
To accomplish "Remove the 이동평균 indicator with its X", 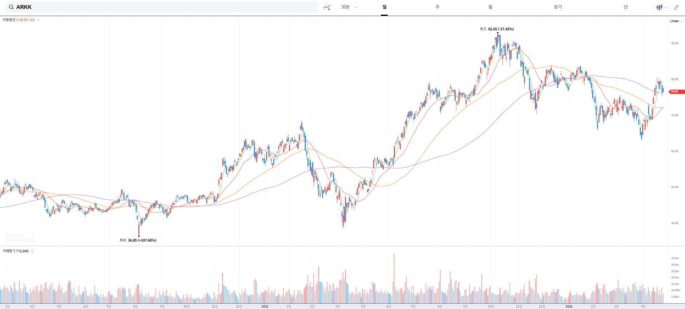I will [x=38, y=20].
